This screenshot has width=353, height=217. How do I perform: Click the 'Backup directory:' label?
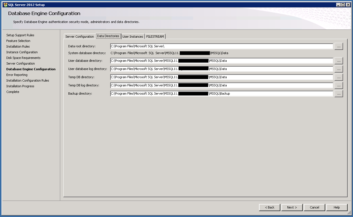point(80,93)
